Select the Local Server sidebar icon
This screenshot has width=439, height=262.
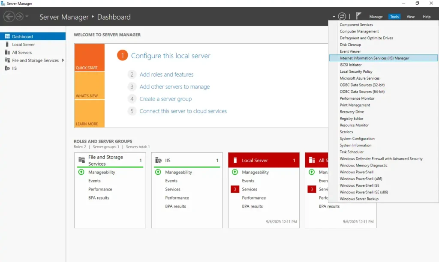click(7, 44)
